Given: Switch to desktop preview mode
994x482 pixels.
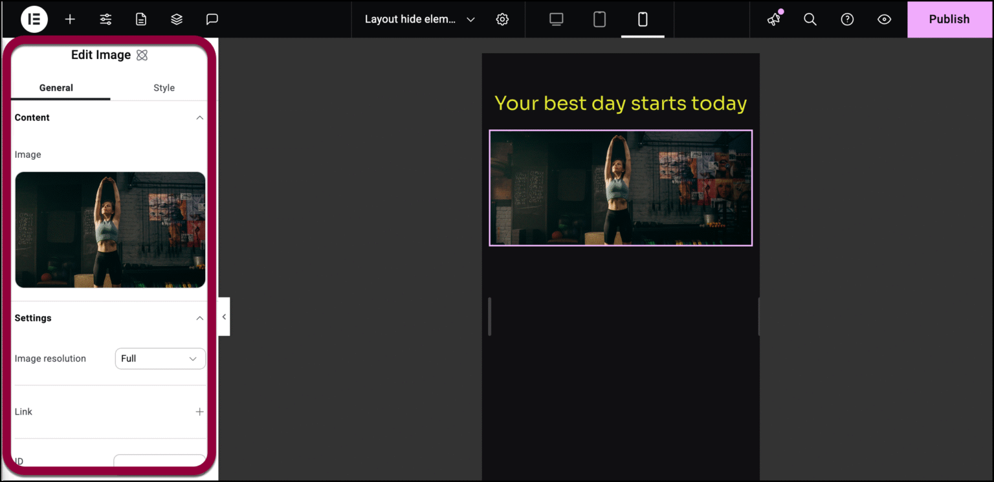Looking at the screenshot, I should click(555, 19).
